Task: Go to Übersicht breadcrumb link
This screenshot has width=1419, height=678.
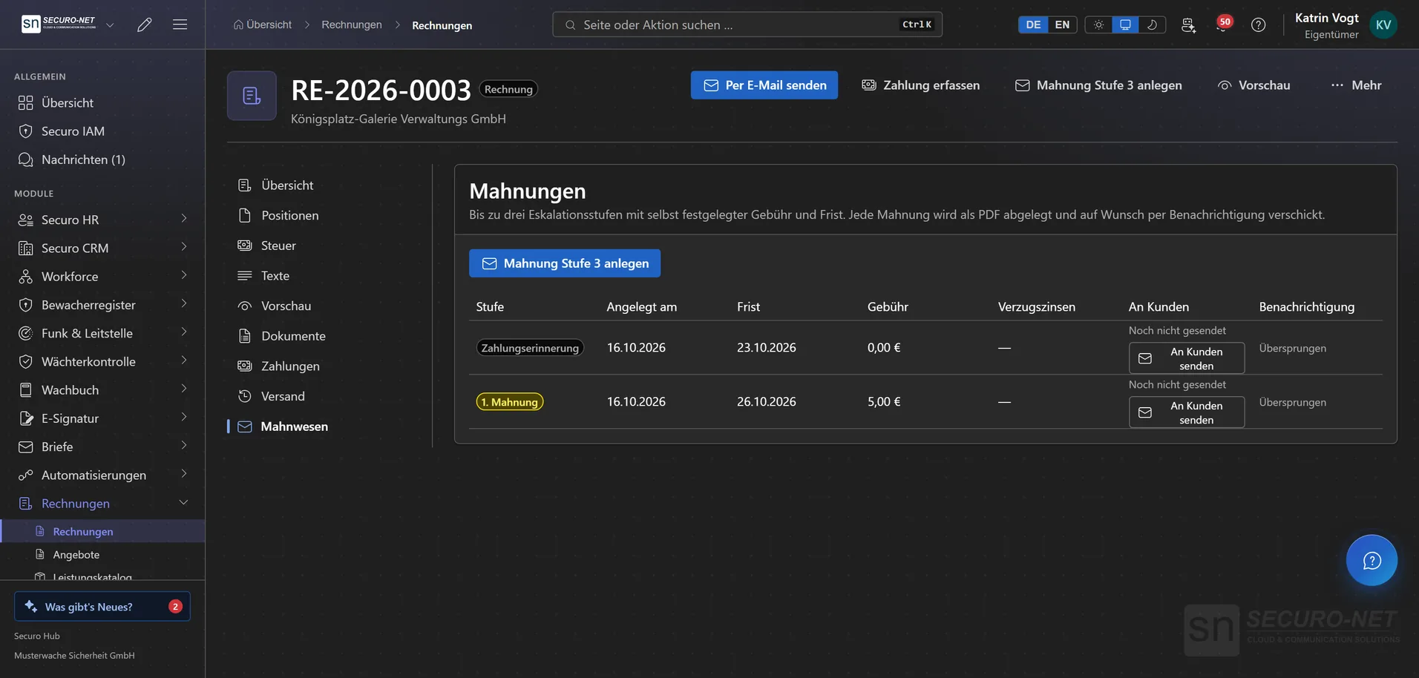Action: [263, 24]
